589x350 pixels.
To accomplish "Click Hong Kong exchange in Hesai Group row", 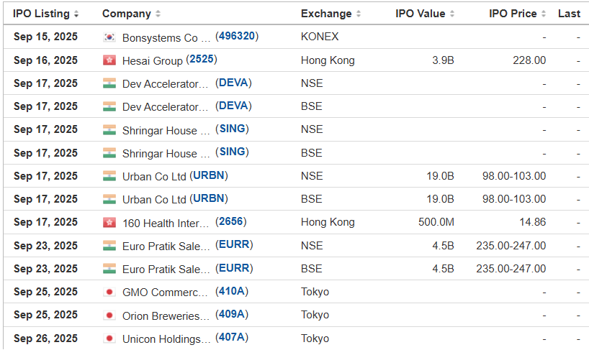I will 328,60.
